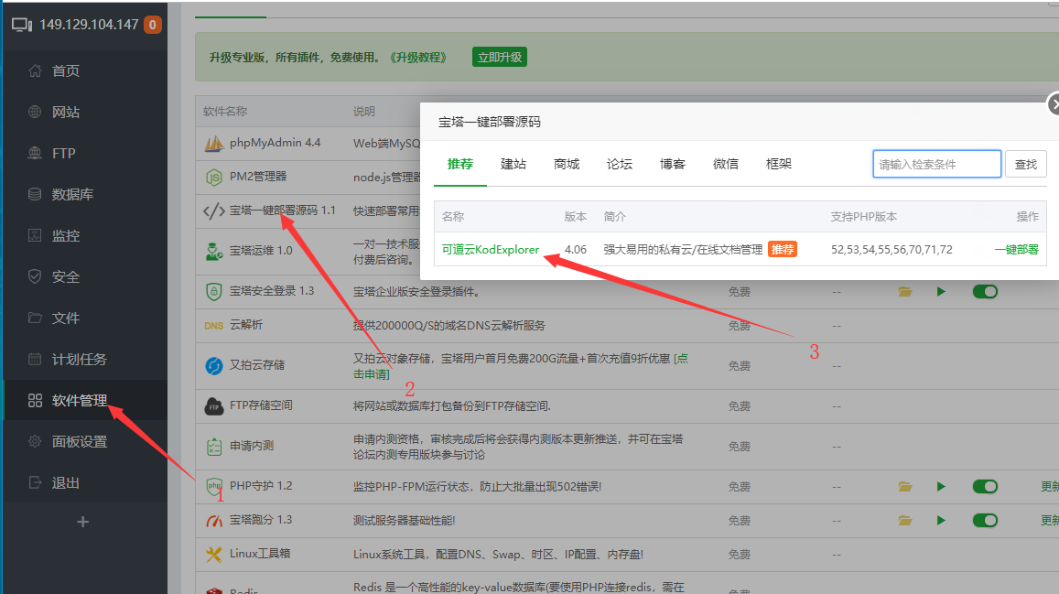
Task: Toggle switch in 宝塔跑分 row
Action: (x=985, y=521)
